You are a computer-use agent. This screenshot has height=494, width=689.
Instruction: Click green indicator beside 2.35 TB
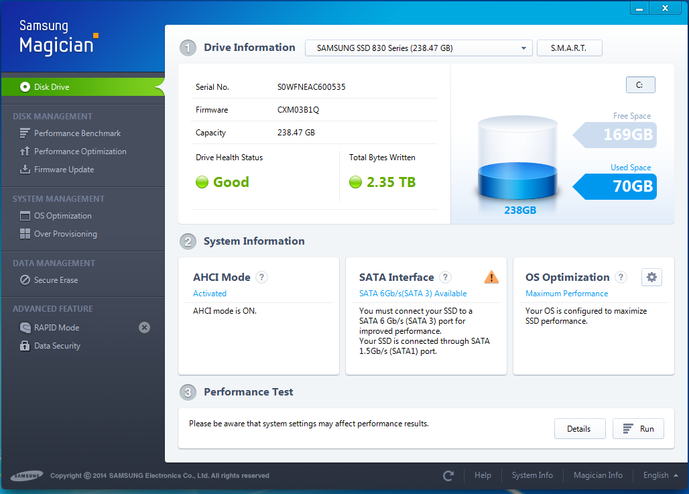pyautogui.click(x=355, y=182)
